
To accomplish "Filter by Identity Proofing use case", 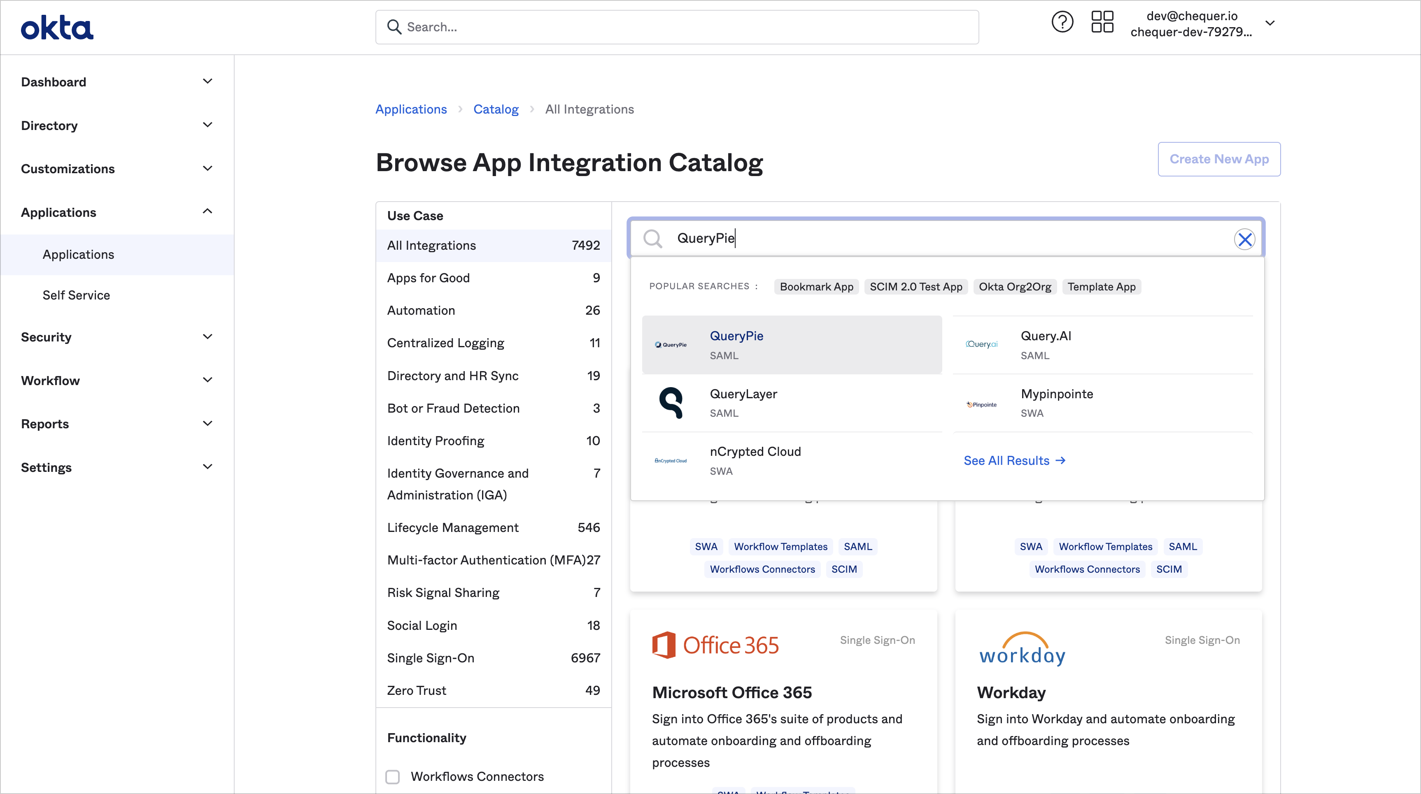I will click(x=493, y=441).
